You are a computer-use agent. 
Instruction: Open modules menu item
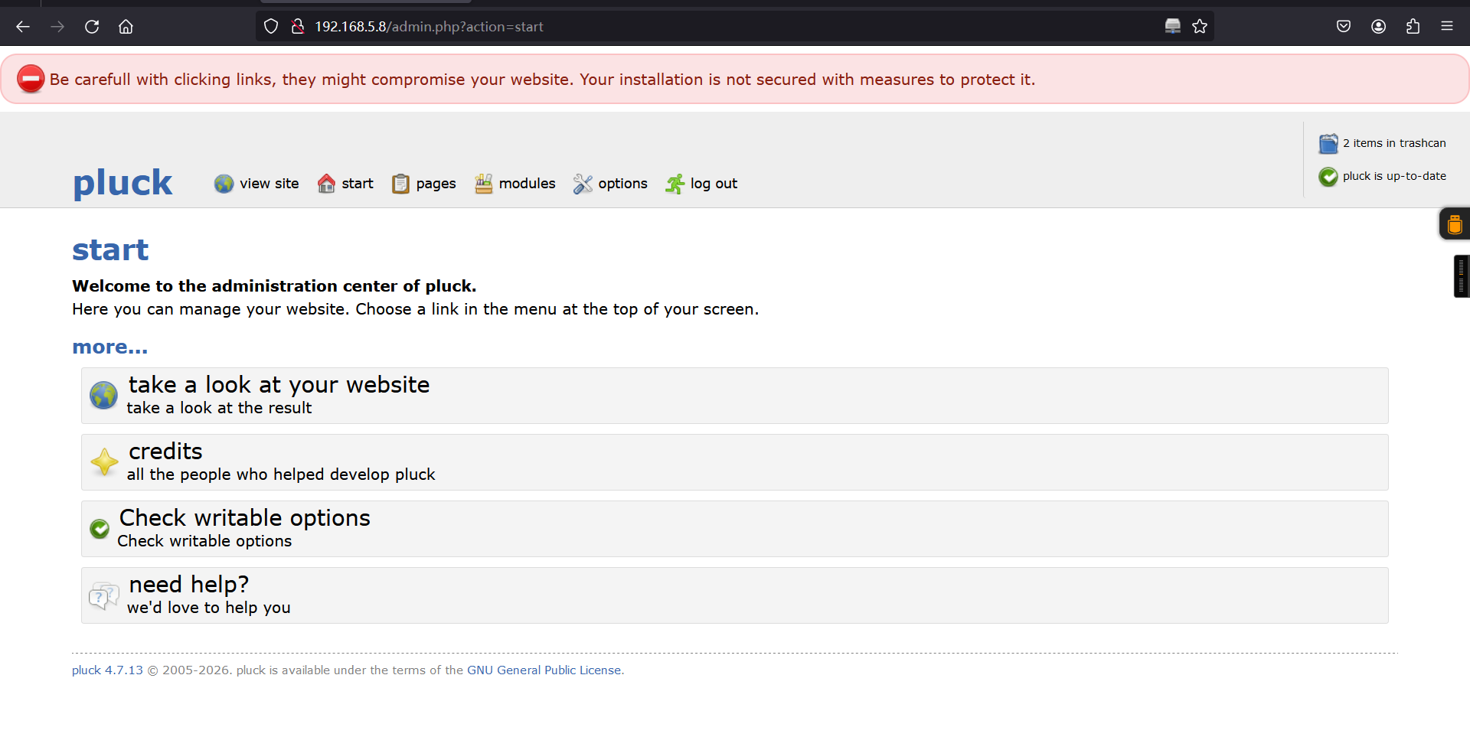[527, 184]
